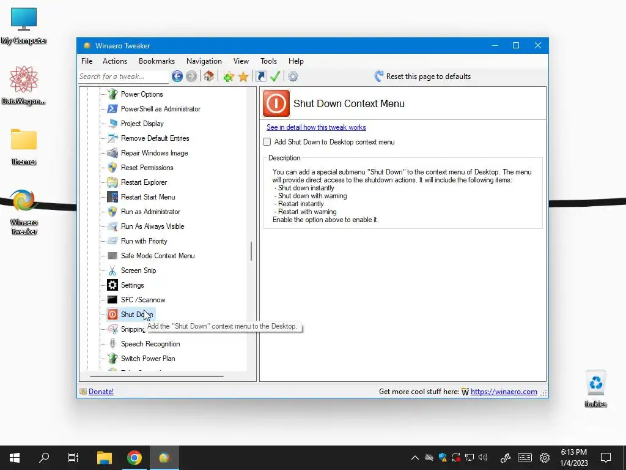Select Winaero Tweaker desktop shortcut
The height and width of the screenshot is (470, 626).
24,212
